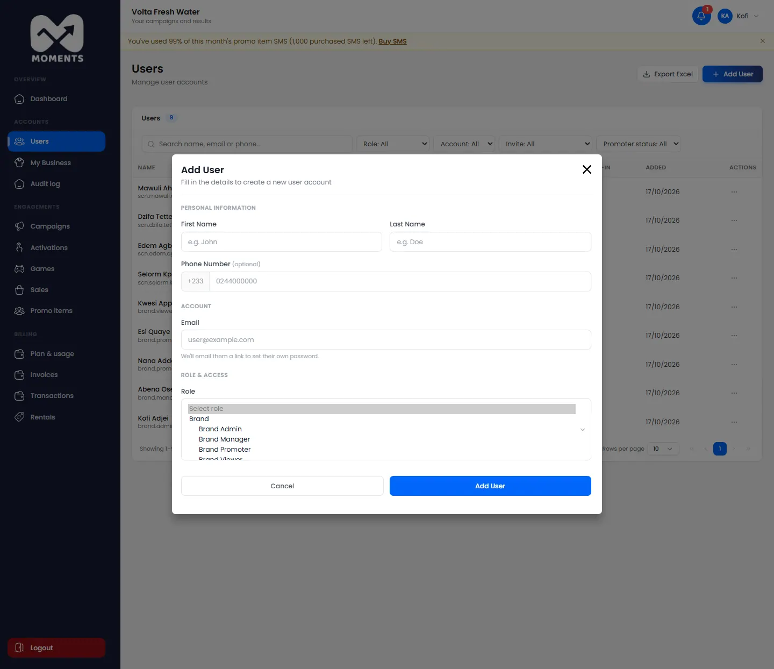Open the Transactions page

coord(56,396)
